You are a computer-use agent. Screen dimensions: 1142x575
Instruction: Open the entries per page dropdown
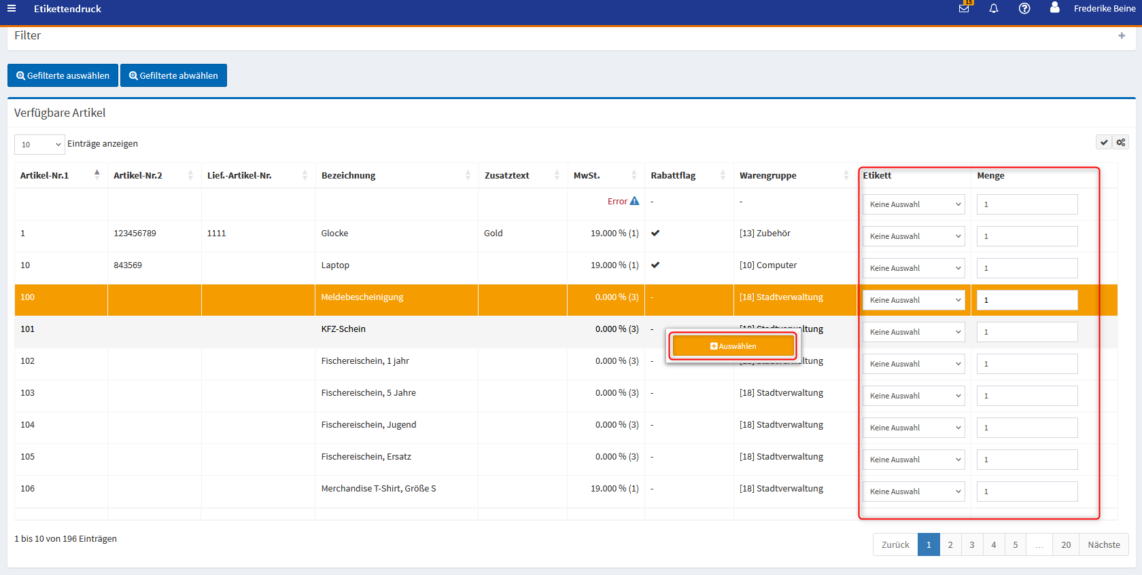pos(39,145)
